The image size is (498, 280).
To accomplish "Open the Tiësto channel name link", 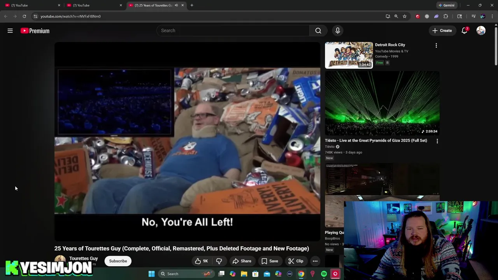I will tap(330, 147).
